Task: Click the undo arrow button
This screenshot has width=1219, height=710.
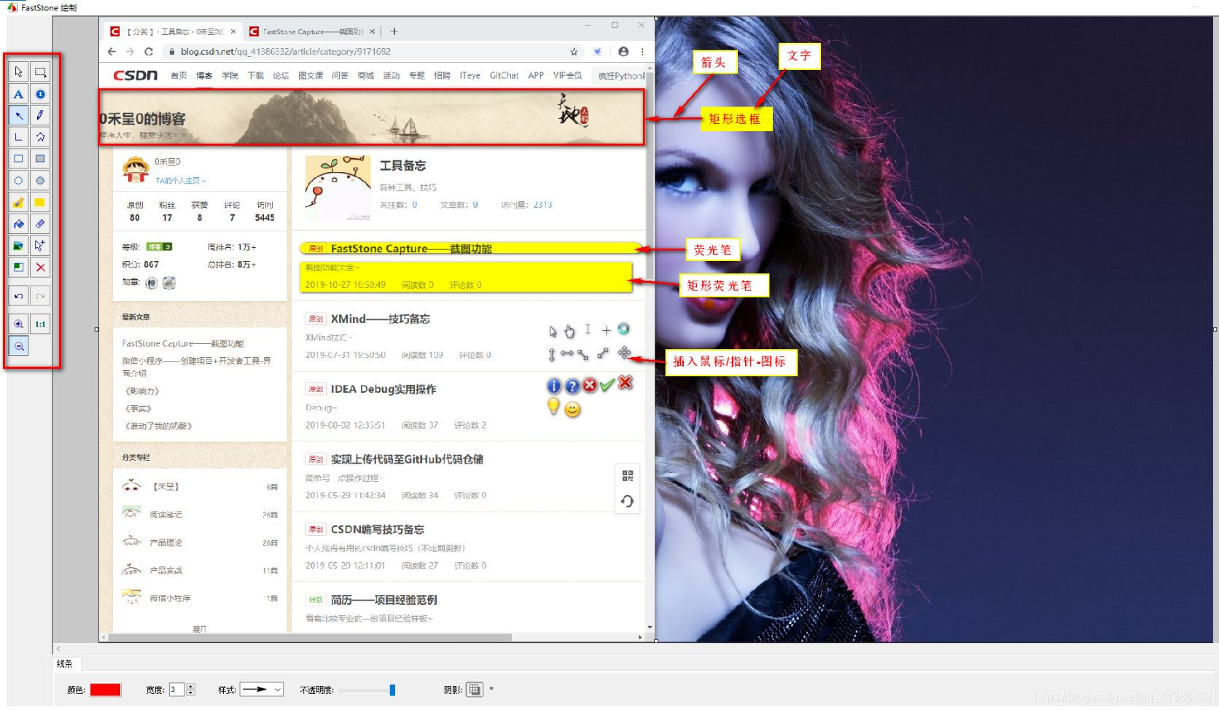Action: point(19,296)
